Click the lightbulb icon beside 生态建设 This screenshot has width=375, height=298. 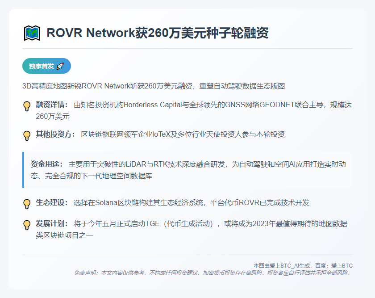27,204
